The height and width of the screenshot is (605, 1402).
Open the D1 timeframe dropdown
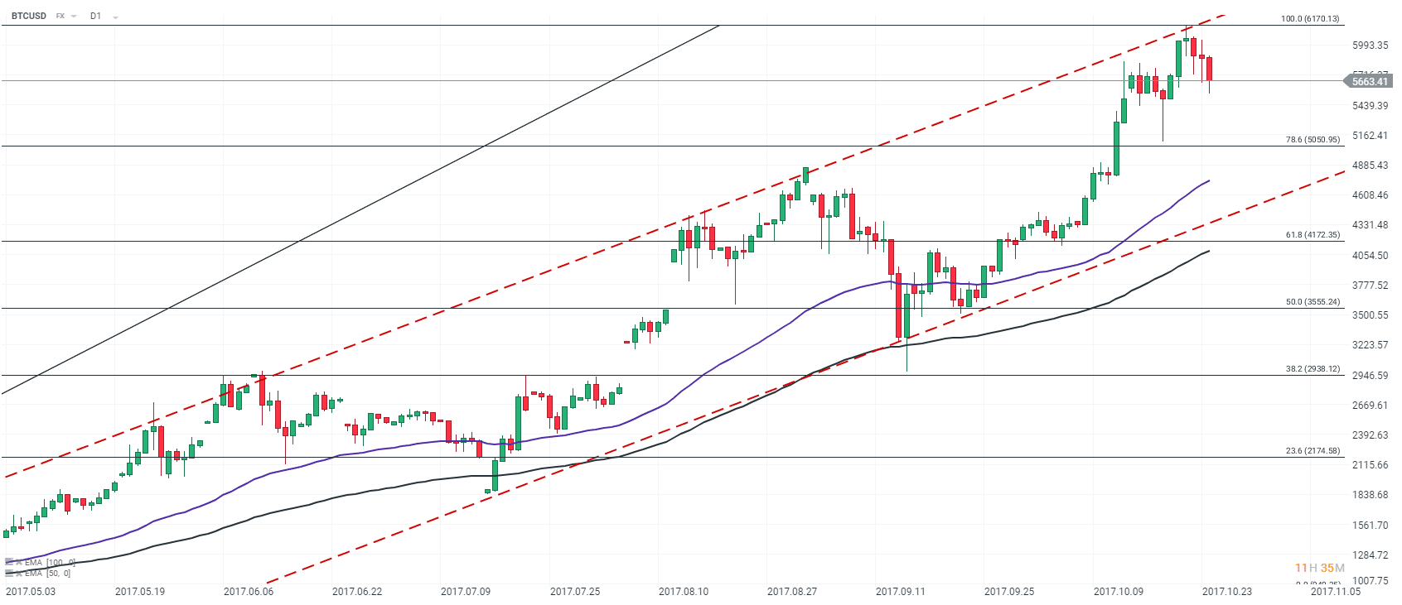coord(104,16)
